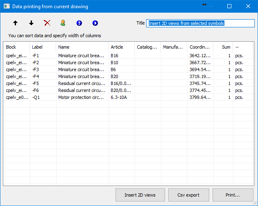Click coordinate cell 3719.19...

tap(200, 76)
